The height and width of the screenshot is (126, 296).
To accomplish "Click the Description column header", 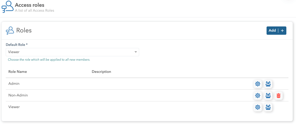I will coord(101,72).
